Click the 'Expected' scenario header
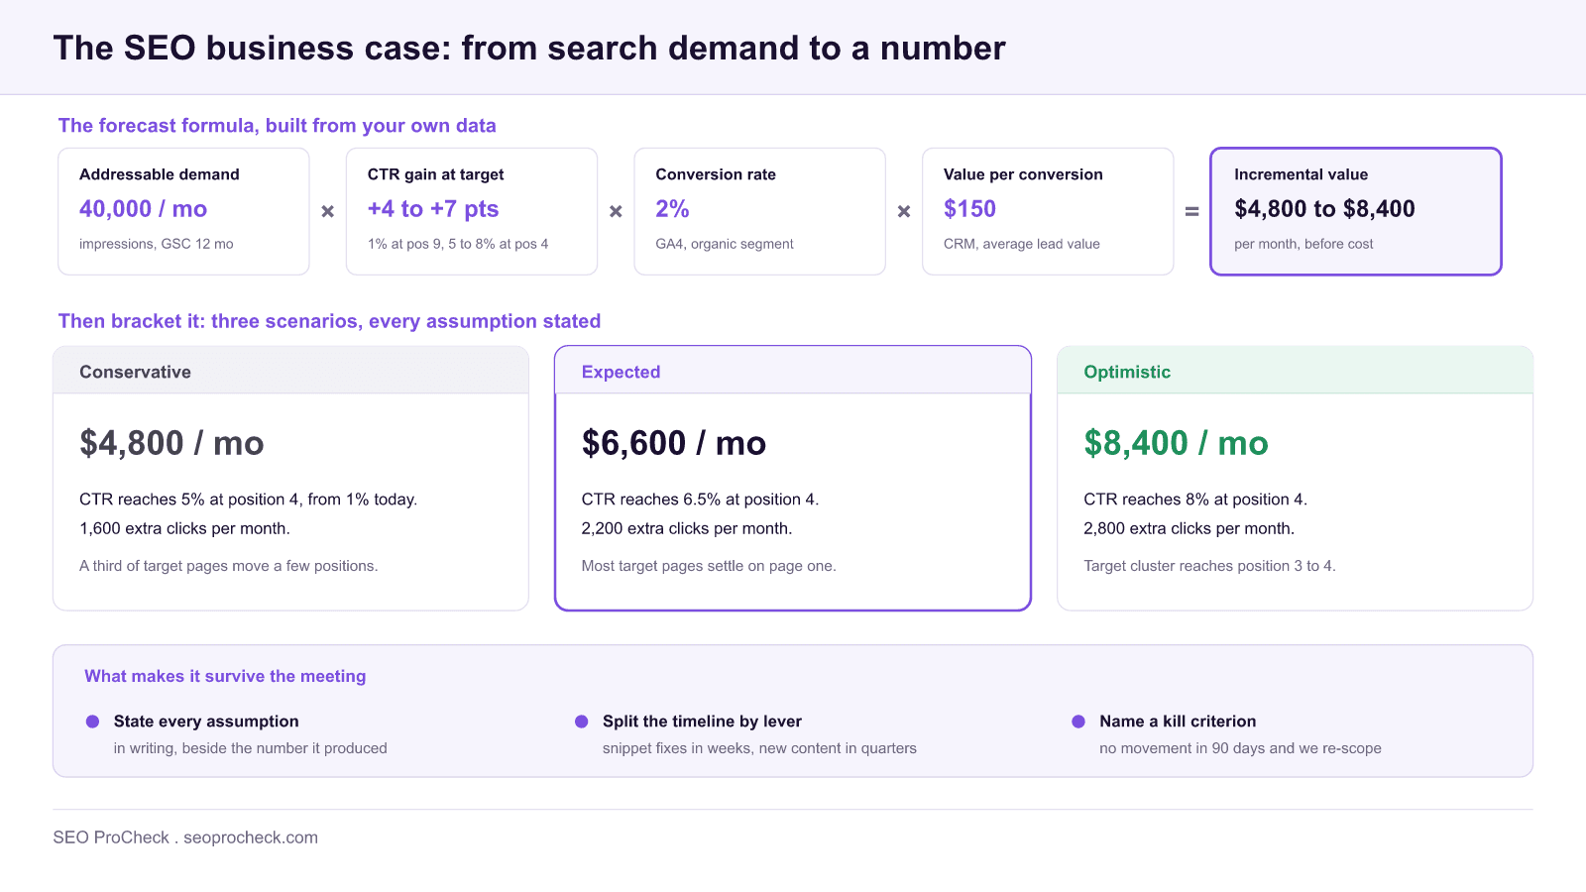 (793, 371)
